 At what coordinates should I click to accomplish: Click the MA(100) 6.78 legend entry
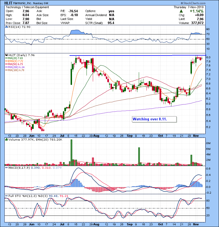tap(15, 70)
